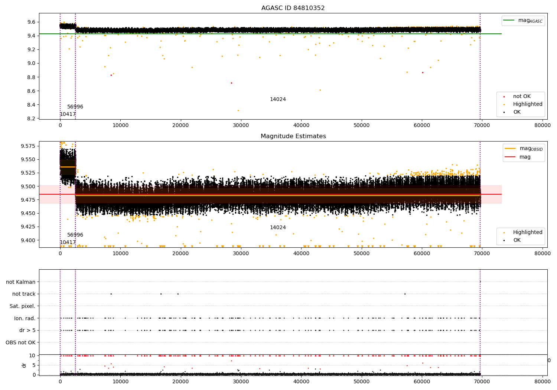Click the "Magnitude Estimates" plot title

[293, 136]
